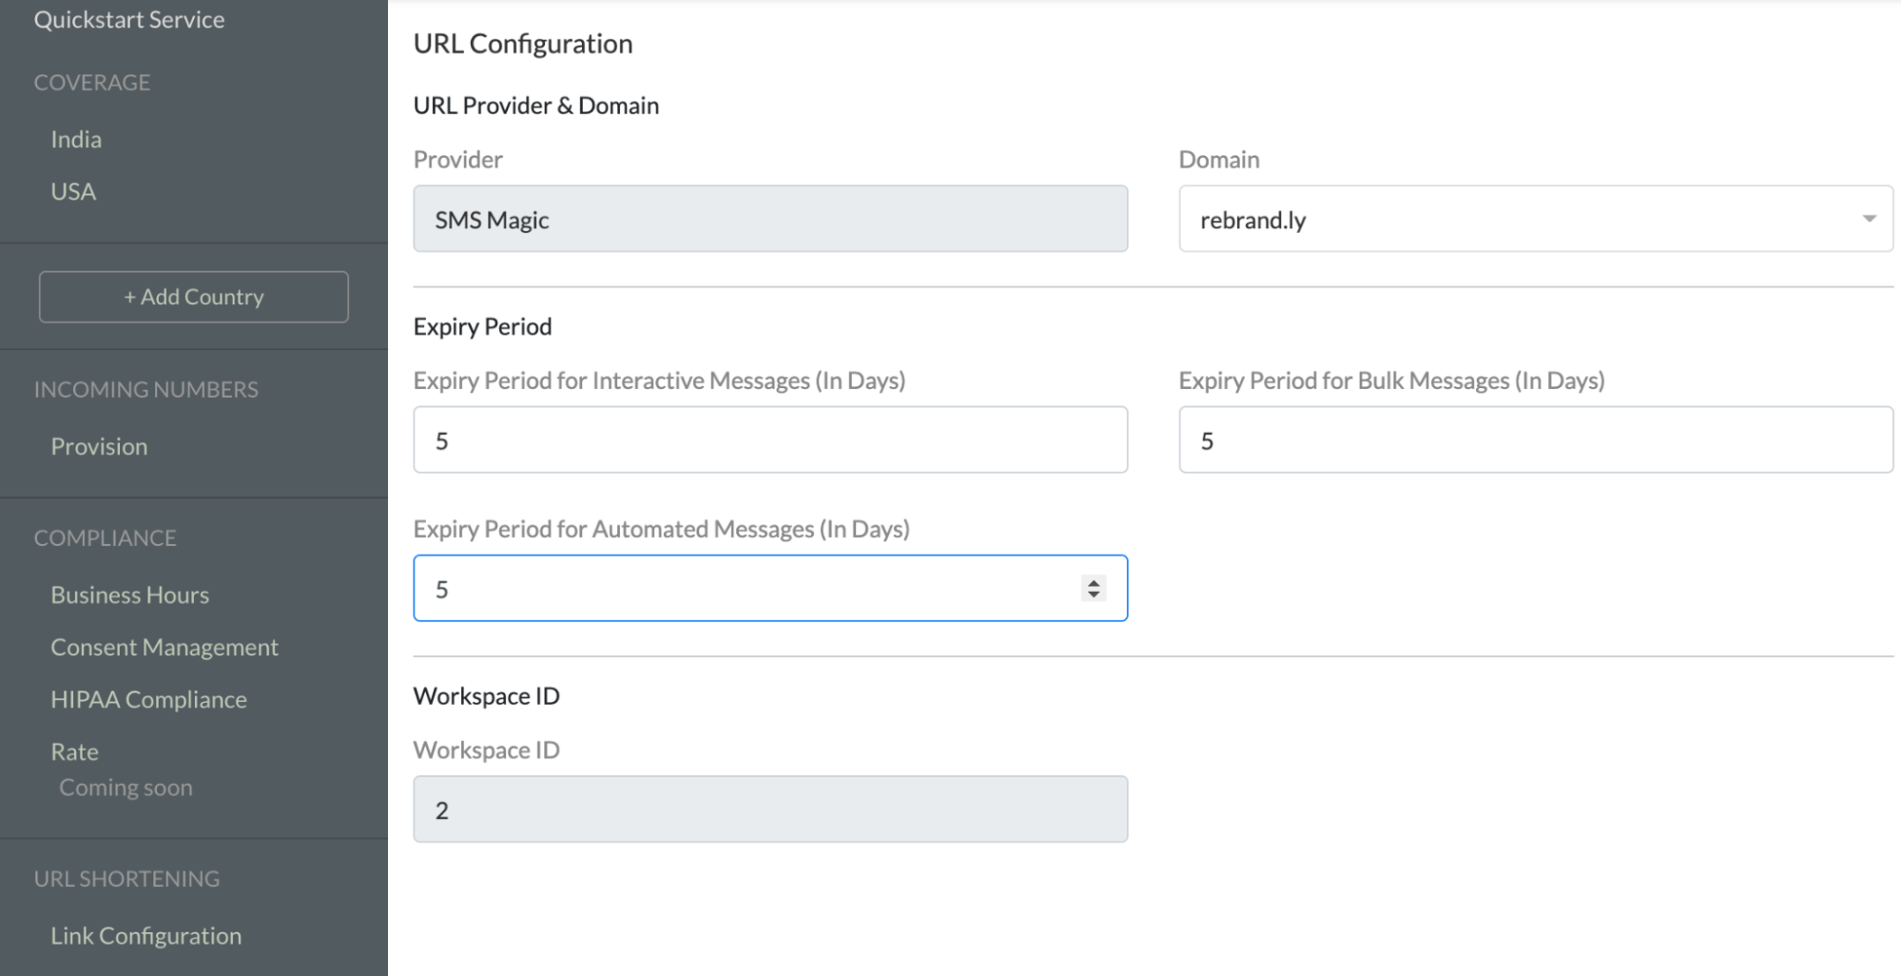The height and width of the screenshot is (976, 1901).
Task: Click Quickstart Service heading
Action: [x=130, y=18]
